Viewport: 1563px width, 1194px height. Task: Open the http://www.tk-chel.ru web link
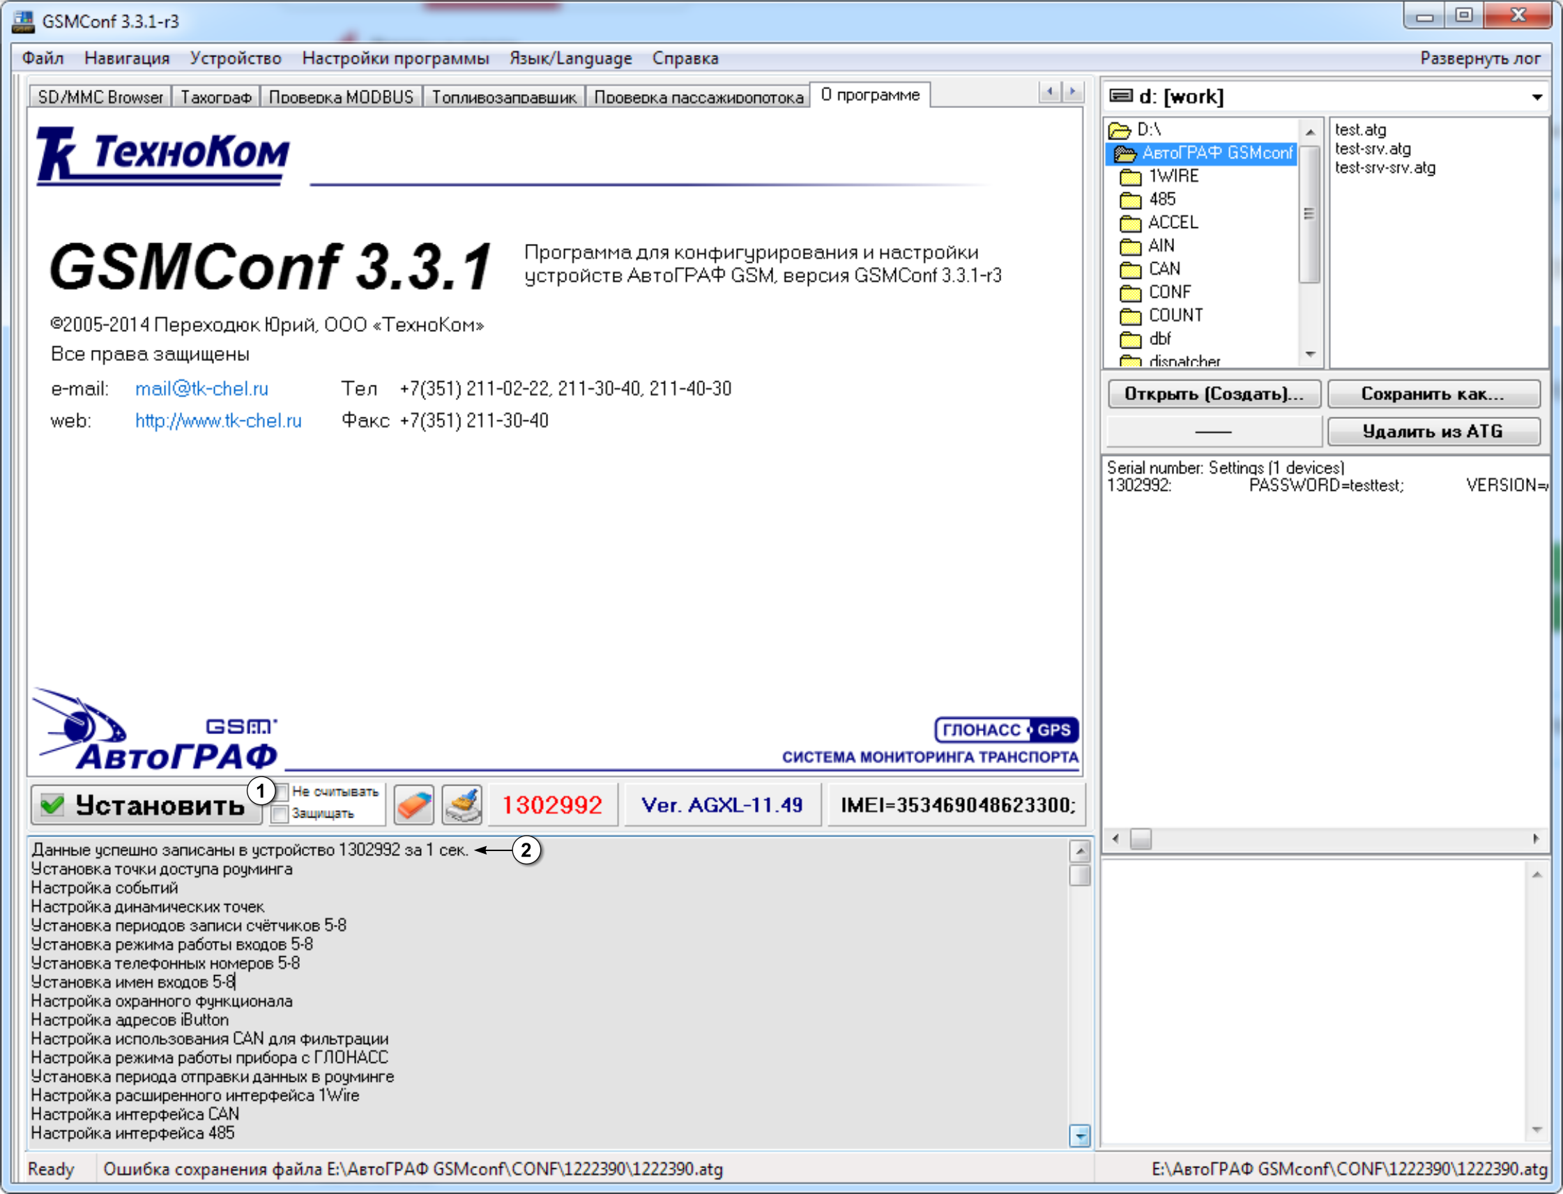click(218, 421)
